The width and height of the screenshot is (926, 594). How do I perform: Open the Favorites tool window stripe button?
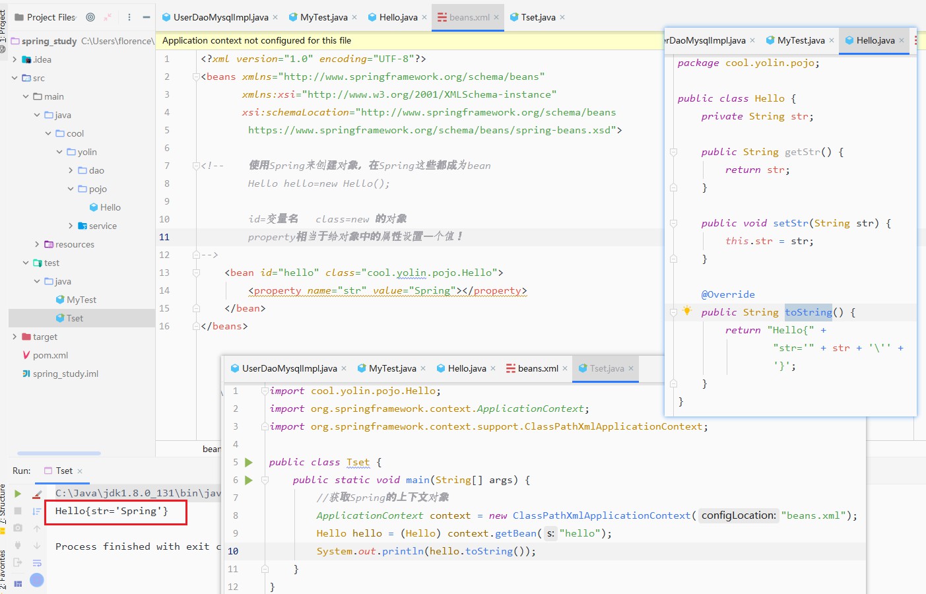click(x=3, y=569)
